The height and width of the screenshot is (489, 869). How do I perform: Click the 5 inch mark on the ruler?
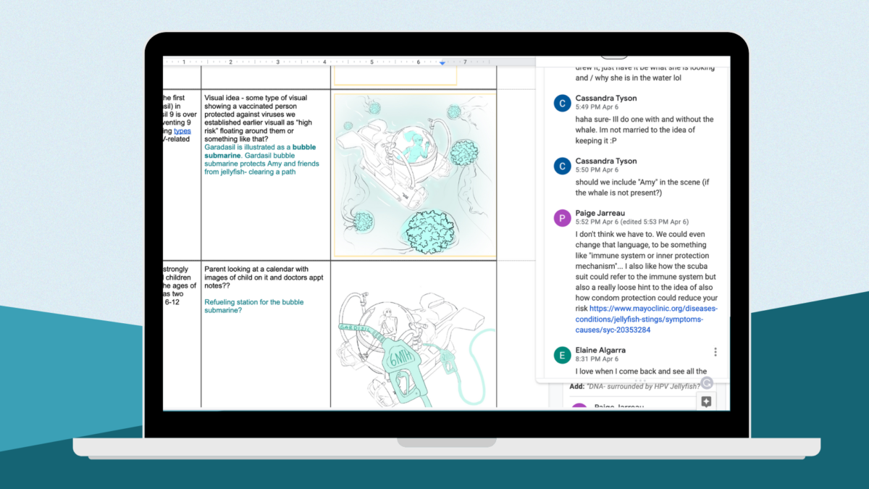click(371, 63)
